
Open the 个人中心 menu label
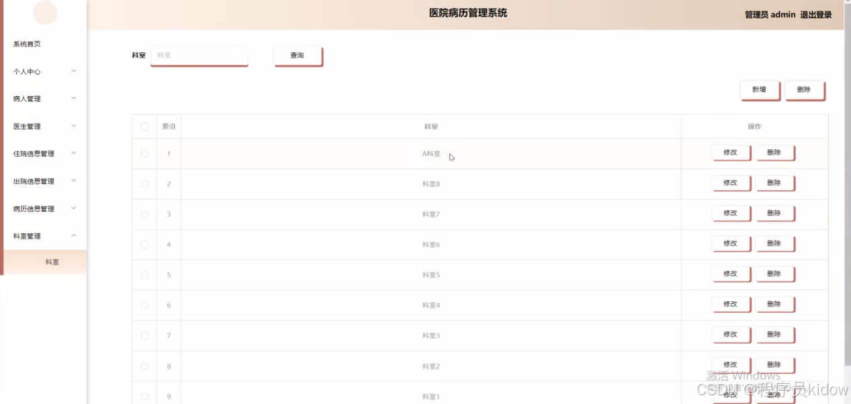tap(27, 71)
